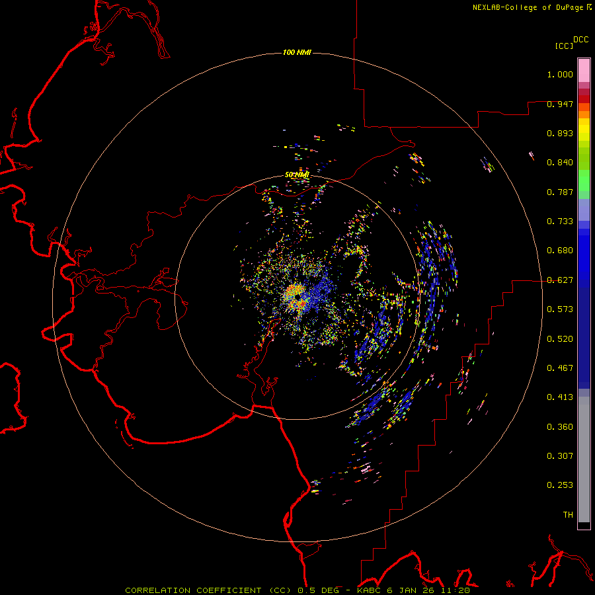Pick the lavender segment of color bar
Screen dimensions: 595x595
click(x=584, y=210)
